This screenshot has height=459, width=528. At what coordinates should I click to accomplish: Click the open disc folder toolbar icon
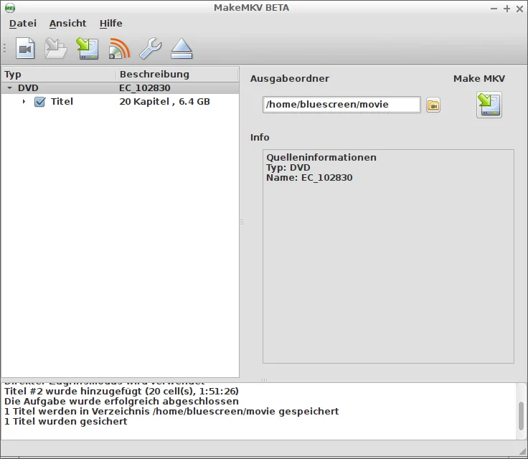tap(56, 49)
